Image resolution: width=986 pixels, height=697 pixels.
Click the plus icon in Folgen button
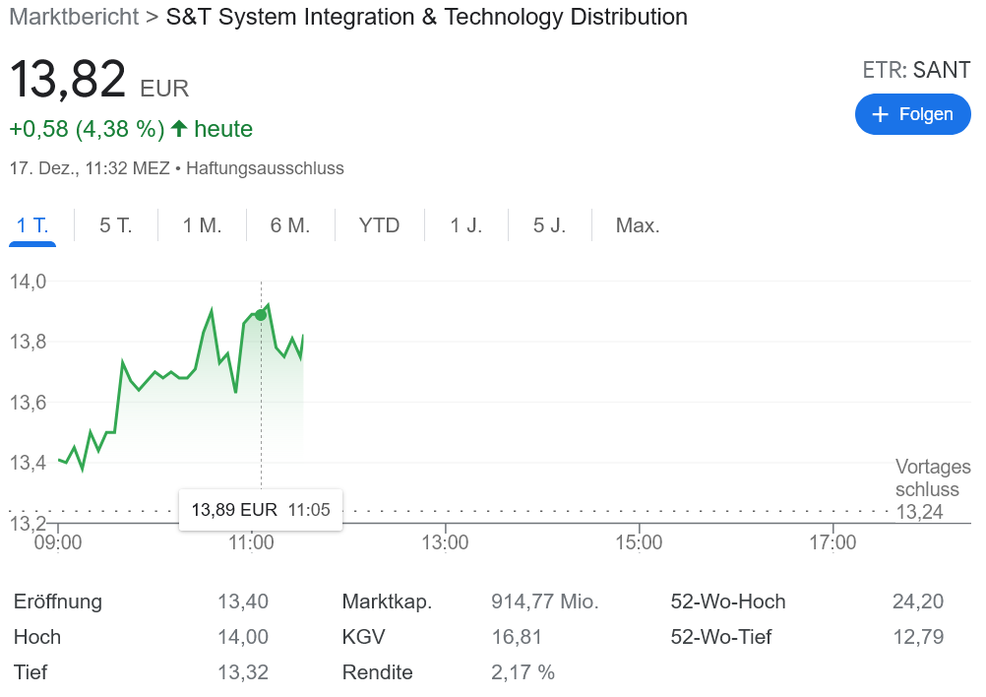[881, 114]
